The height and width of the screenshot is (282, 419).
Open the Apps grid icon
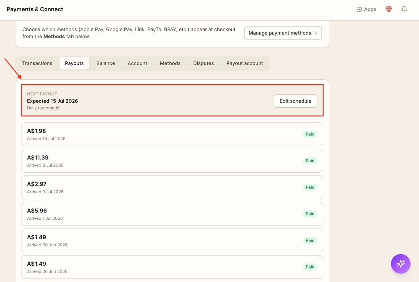(359, 9)
